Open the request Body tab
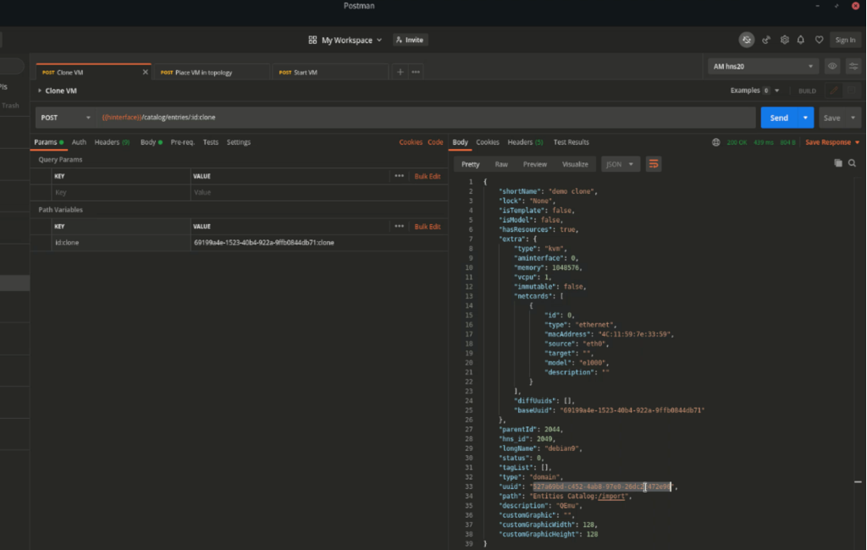This screenshot has height=550, width=867. 151,142
